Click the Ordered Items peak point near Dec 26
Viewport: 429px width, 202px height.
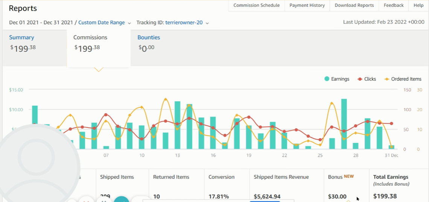point(332,103)
